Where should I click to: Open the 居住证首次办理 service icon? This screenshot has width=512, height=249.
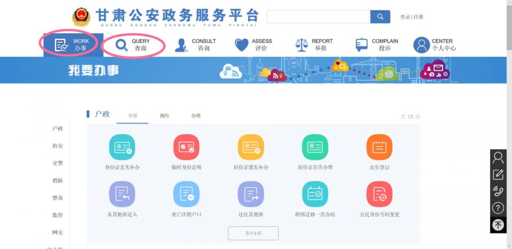(315, 147)
